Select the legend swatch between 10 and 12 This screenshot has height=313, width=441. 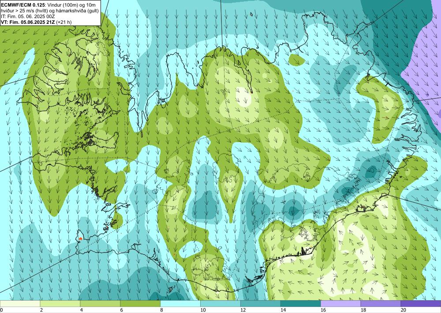coord(220,304)
